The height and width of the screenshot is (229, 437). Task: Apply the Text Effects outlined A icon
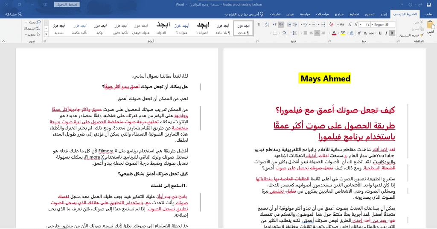click(x=352, y=33)
